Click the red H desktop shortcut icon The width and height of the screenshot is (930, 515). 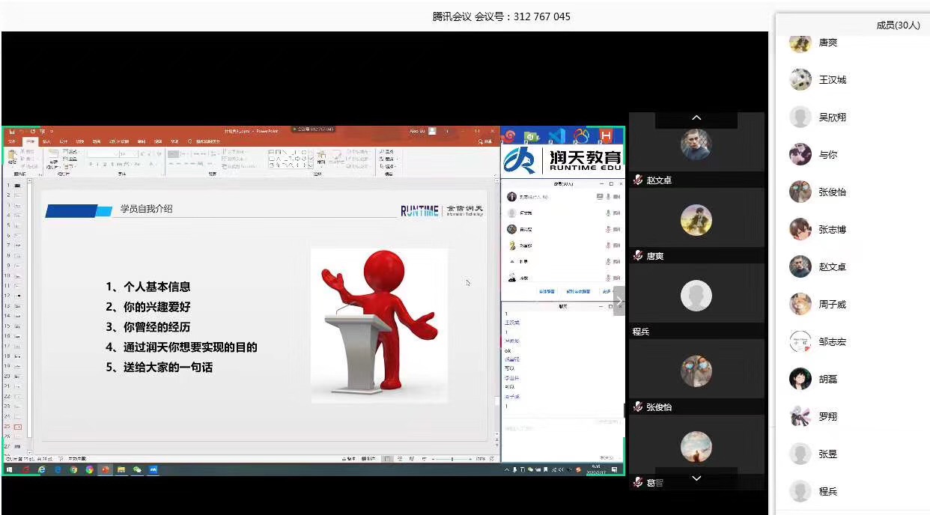tap(606, 135)
